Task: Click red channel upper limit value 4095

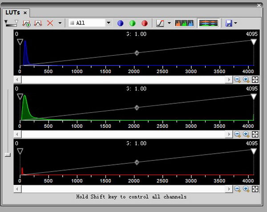Action: pyautogui.click(x=251, y=143)
